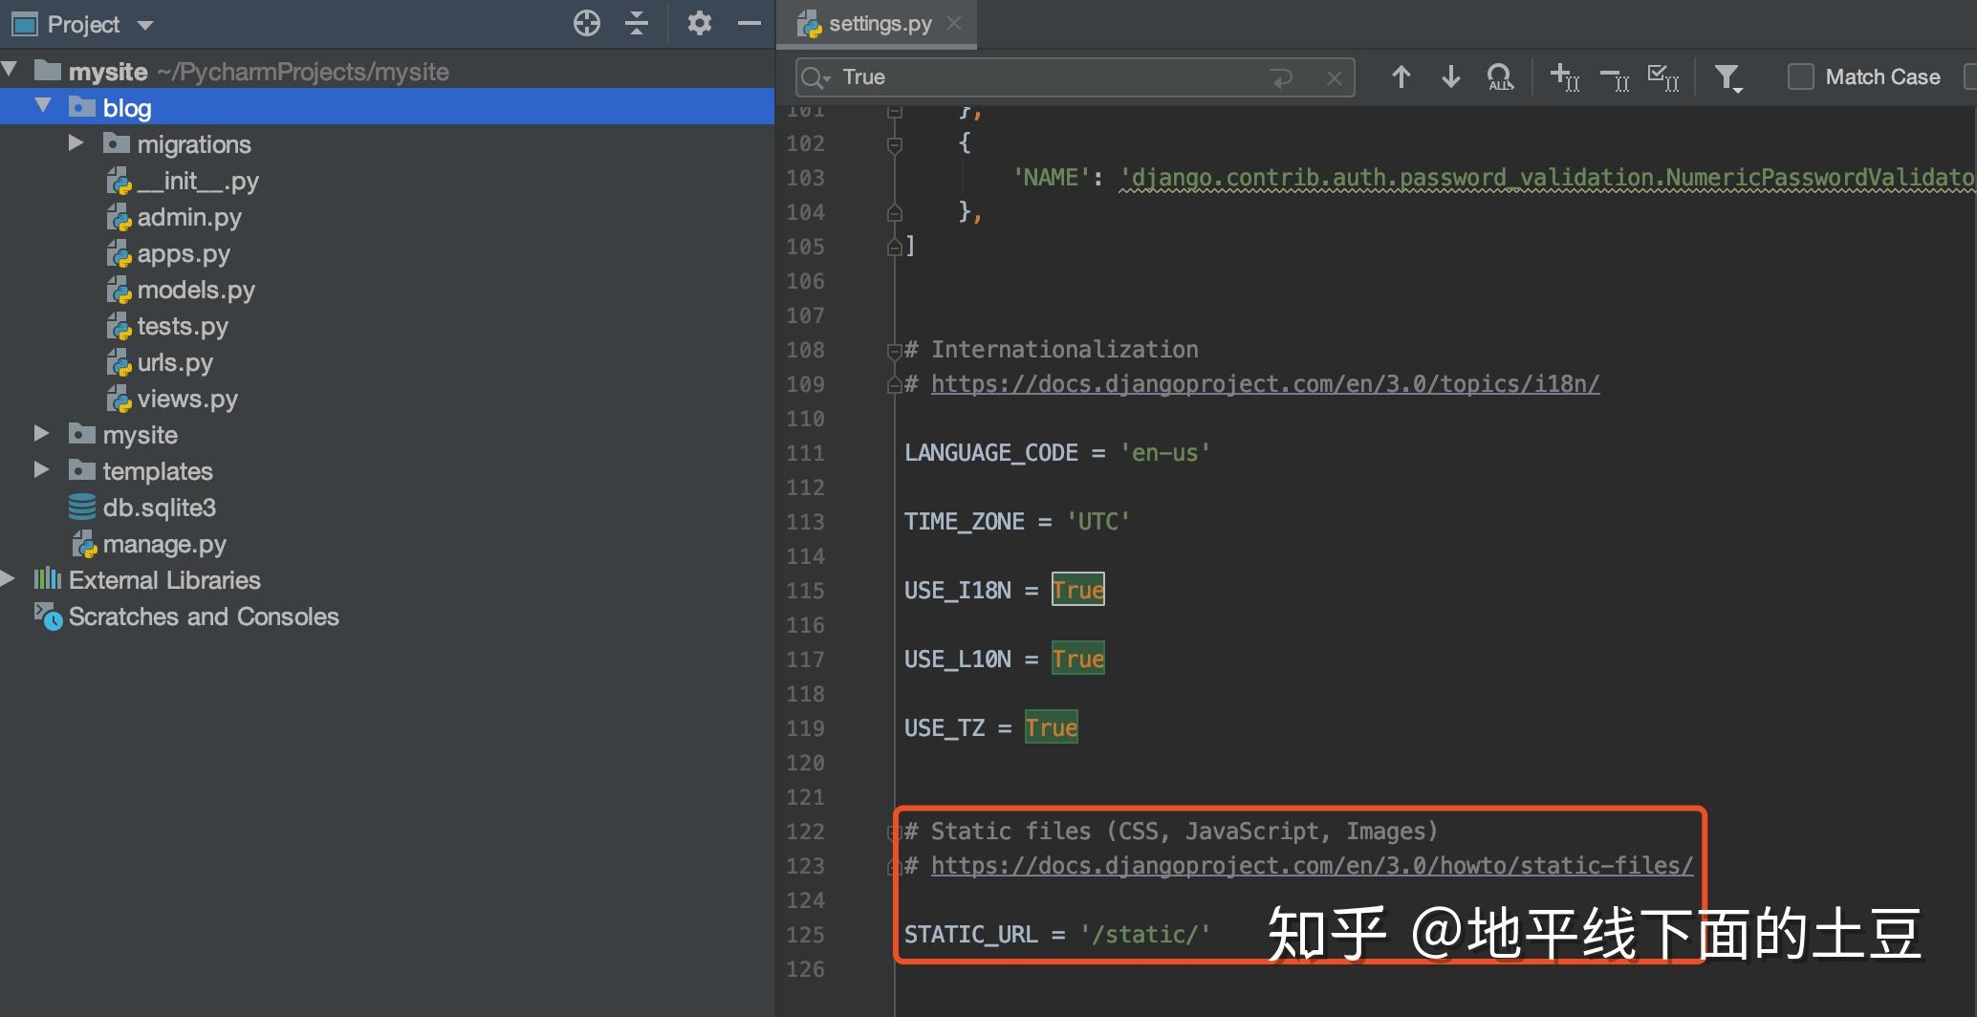Select all occurrences icon in search bar

click(1663, 77)
